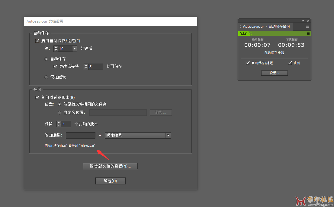Click the 浏览... browse button

pos(161,112)
